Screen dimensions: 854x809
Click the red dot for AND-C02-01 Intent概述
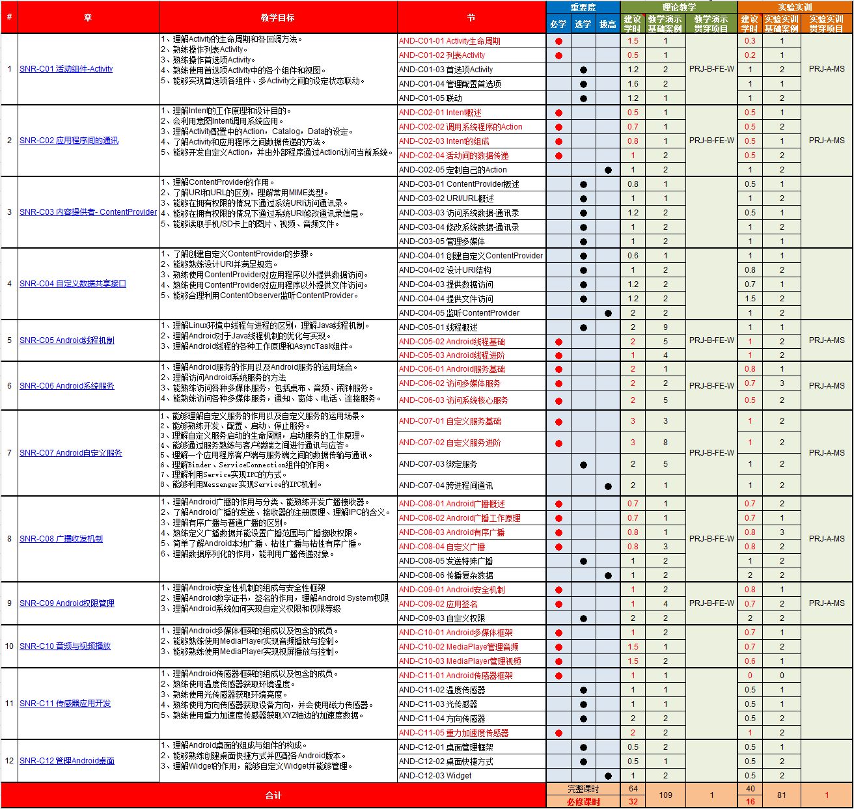click(558, 113)
